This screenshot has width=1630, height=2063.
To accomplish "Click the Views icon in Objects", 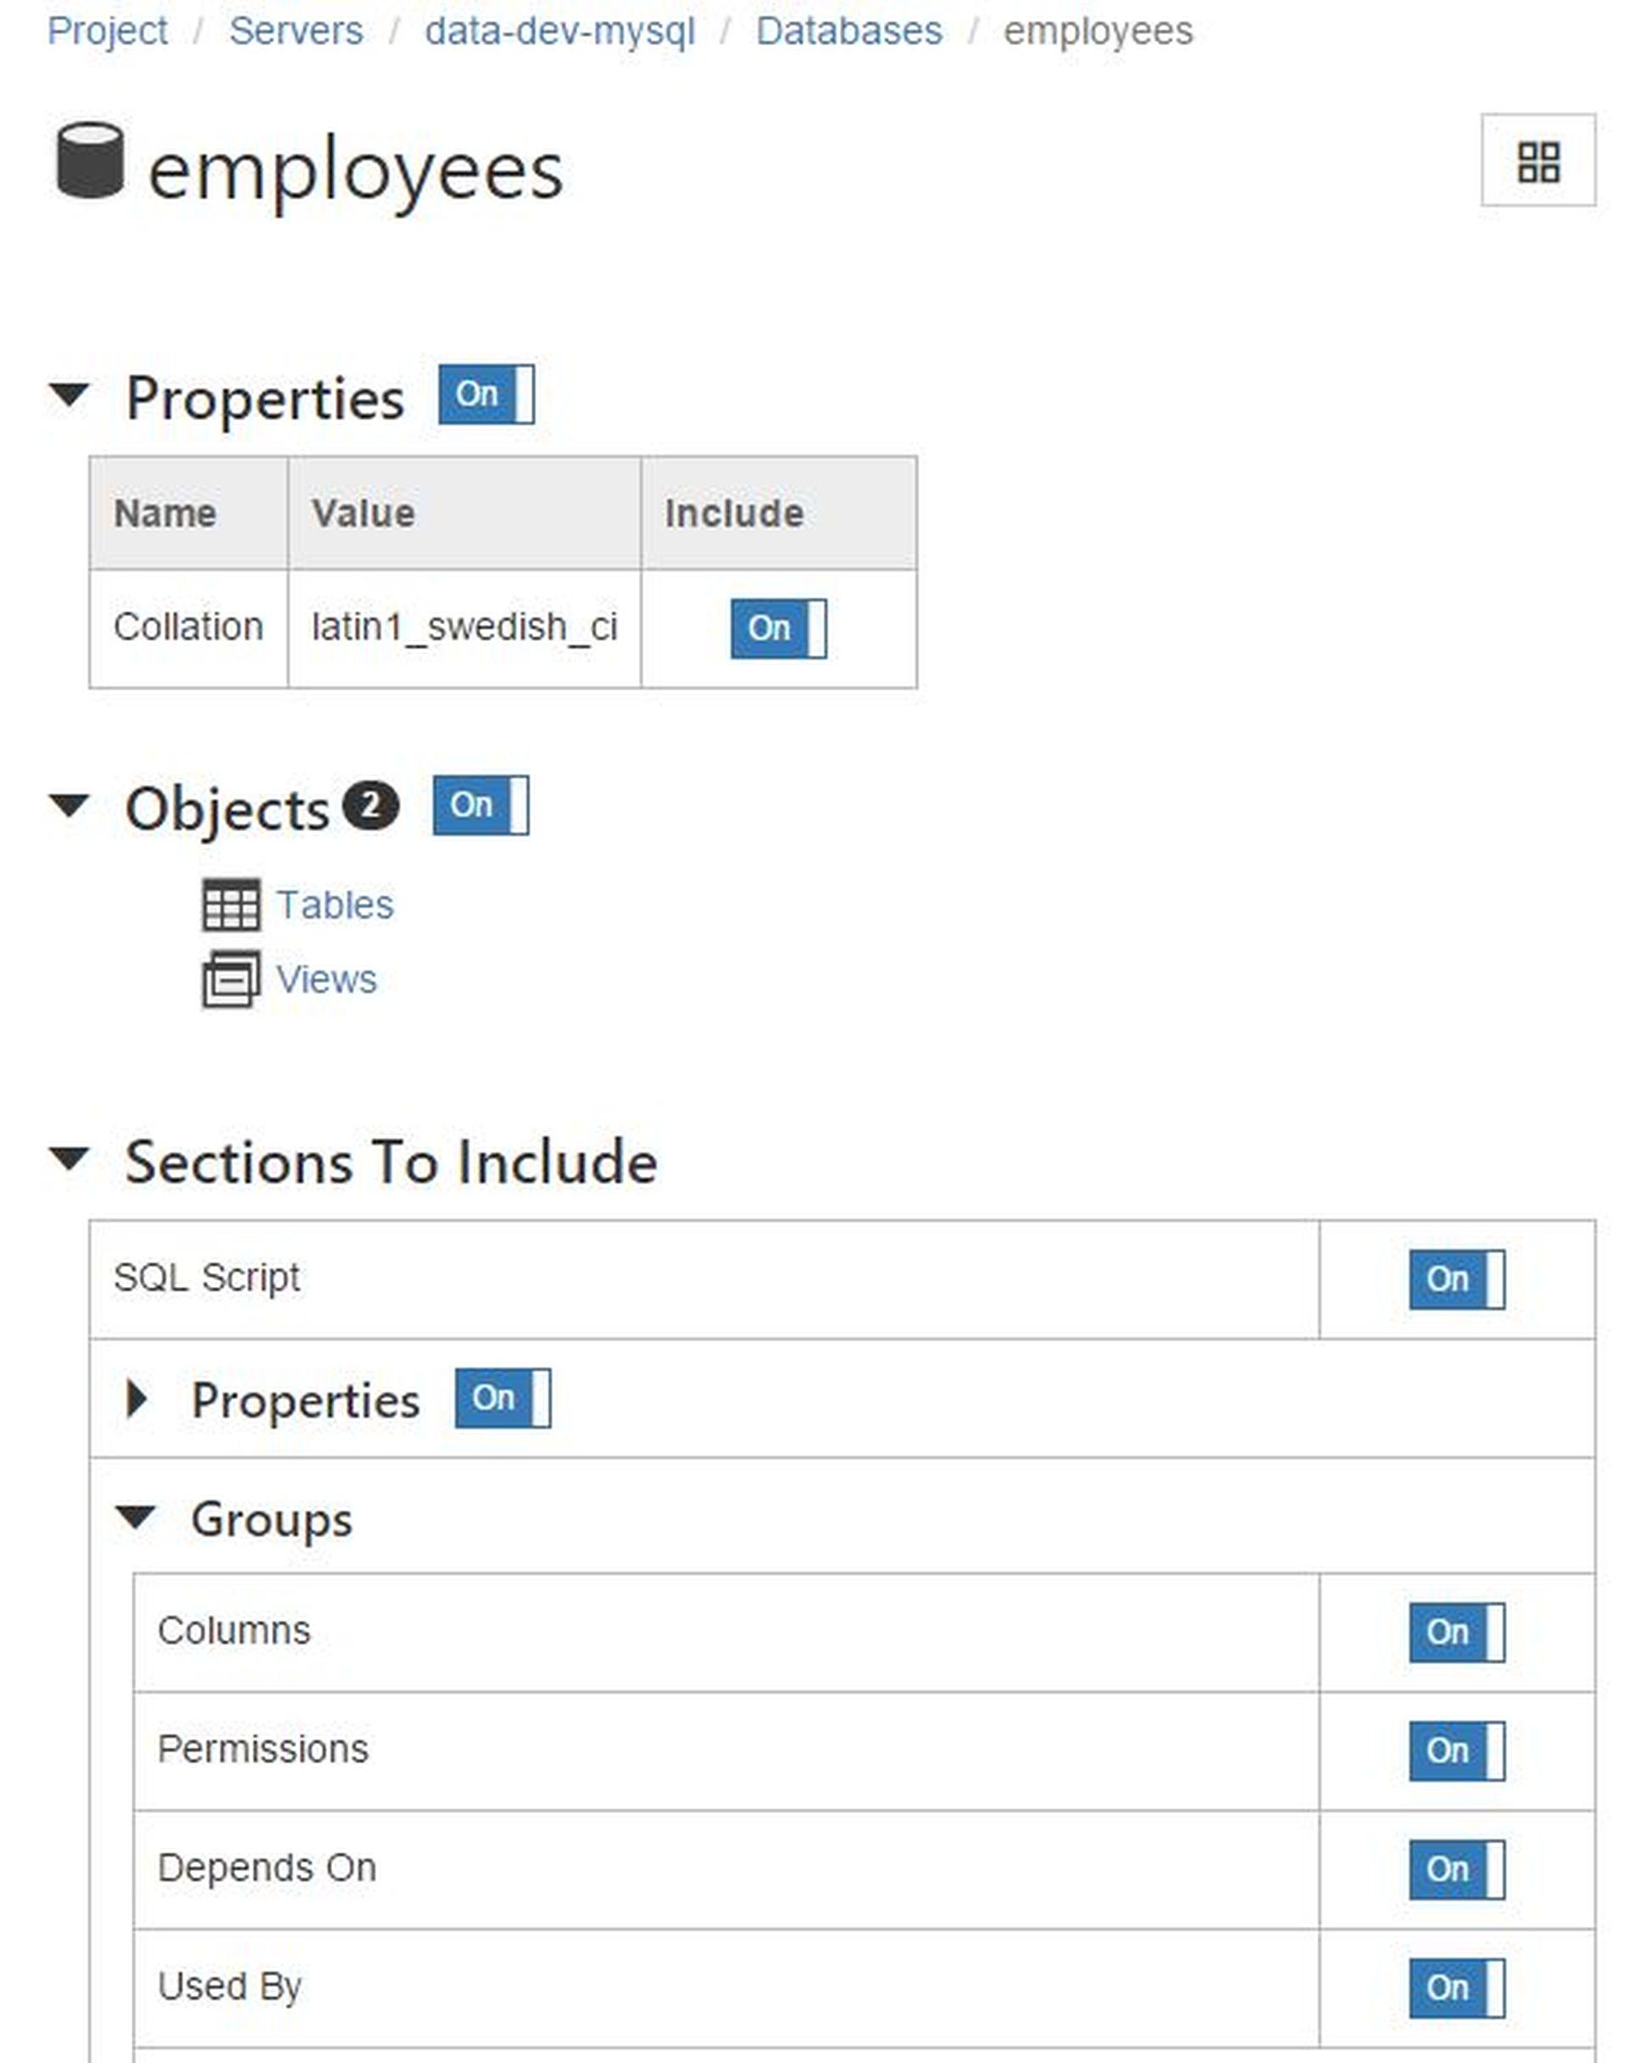I will 234,975.
